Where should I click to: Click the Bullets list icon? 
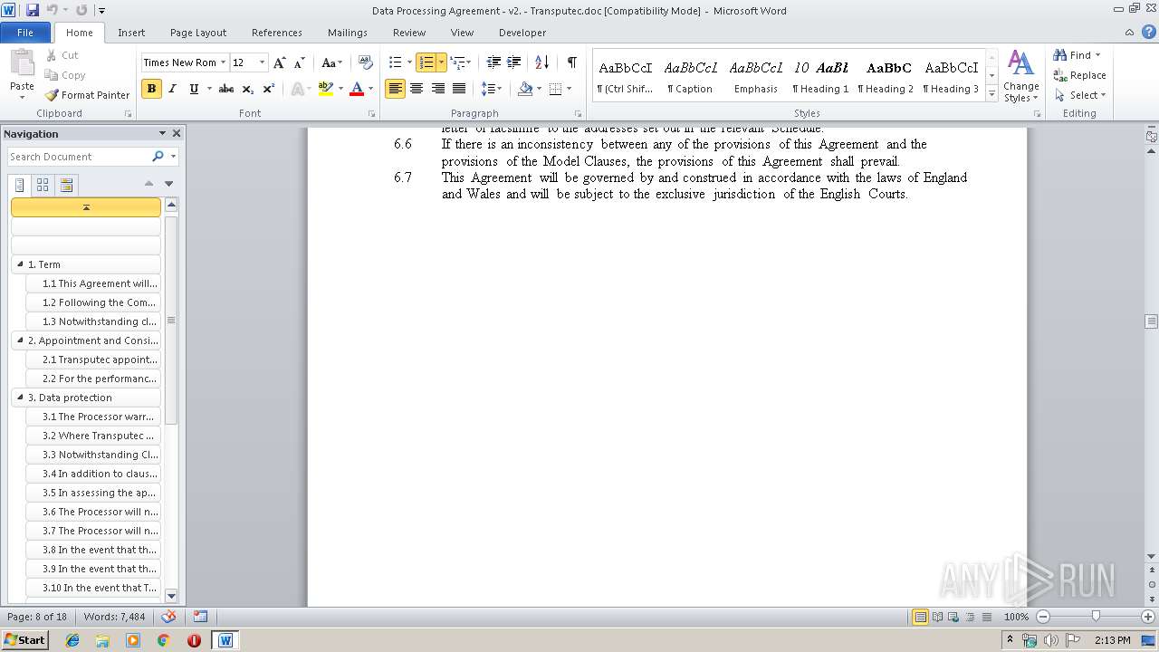(395, 62)
